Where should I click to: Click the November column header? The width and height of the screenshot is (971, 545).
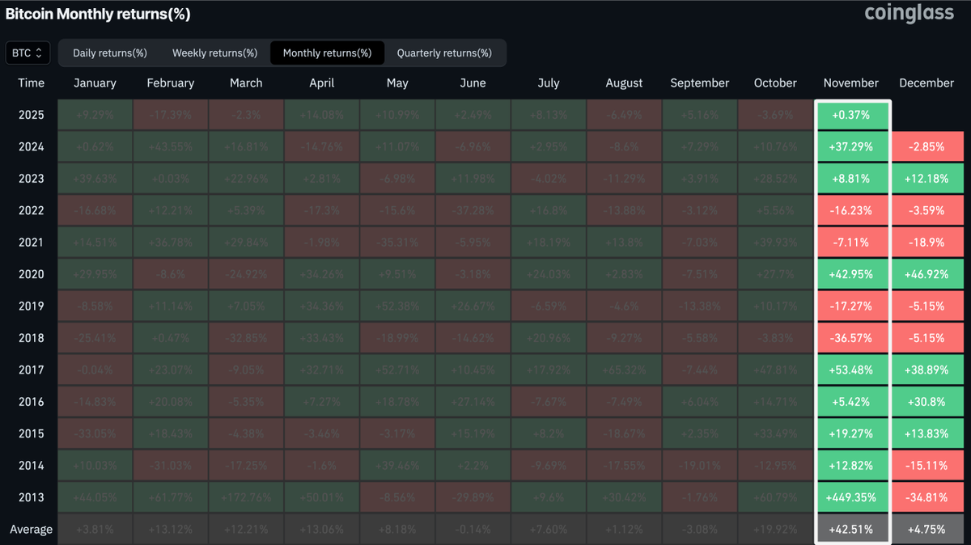pyautogui.click(x=850, y=82)
